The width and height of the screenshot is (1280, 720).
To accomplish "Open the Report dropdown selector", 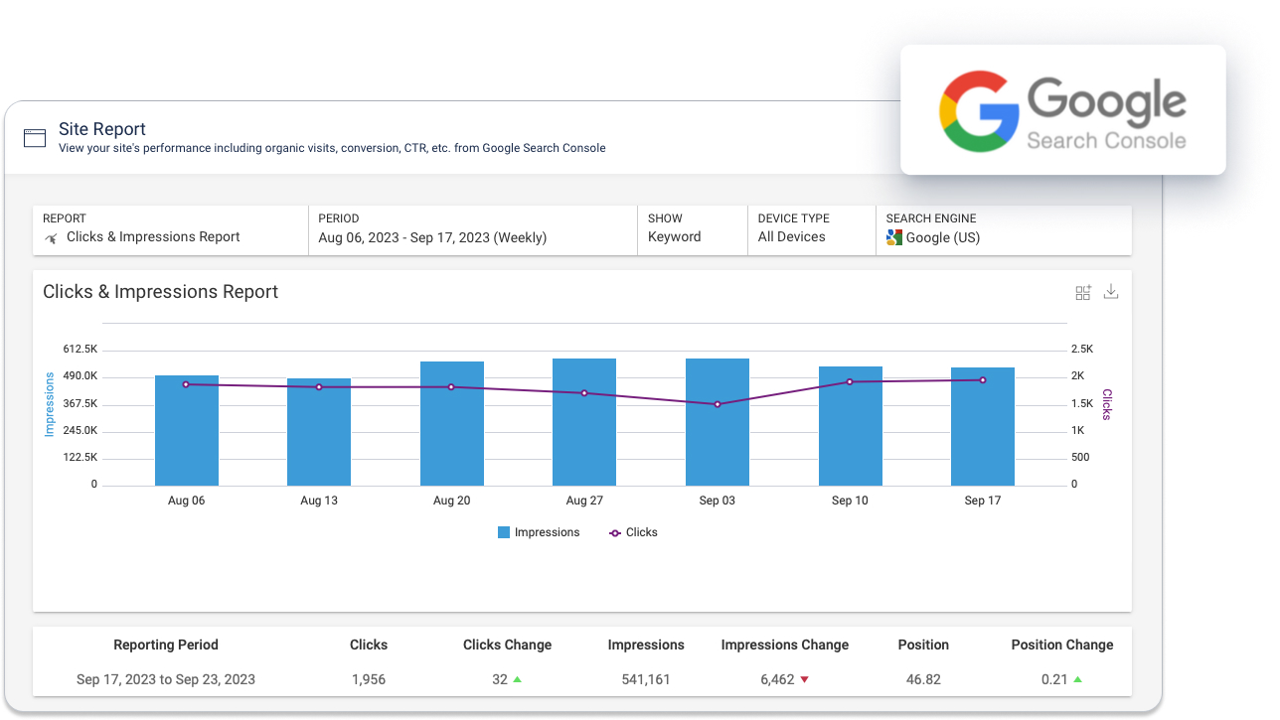I will [x=171, y=230].
